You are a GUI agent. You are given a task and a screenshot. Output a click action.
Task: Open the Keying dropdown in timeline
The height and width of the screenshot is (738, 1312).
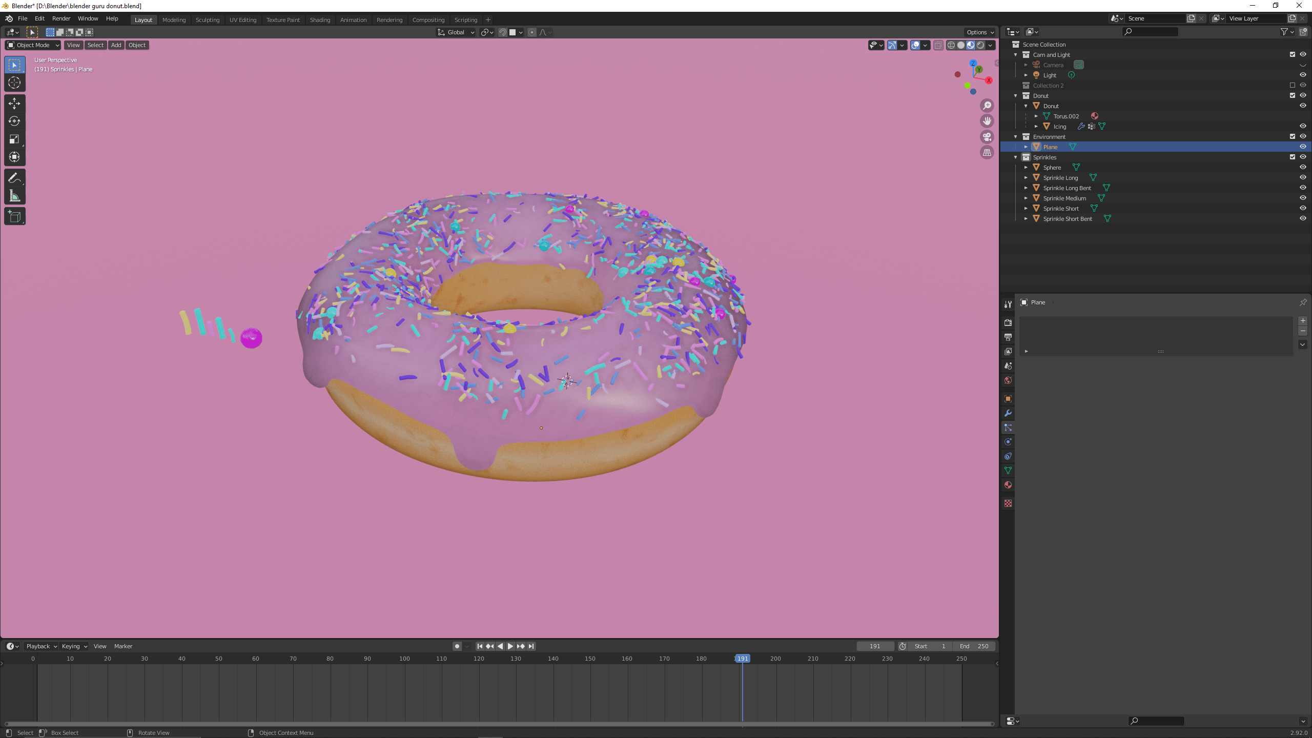click(74, 646)
